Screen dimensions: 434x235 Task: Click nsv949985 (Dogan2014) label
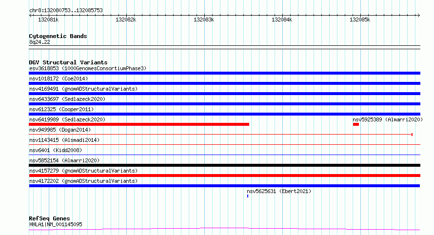(x=60, y=130)
